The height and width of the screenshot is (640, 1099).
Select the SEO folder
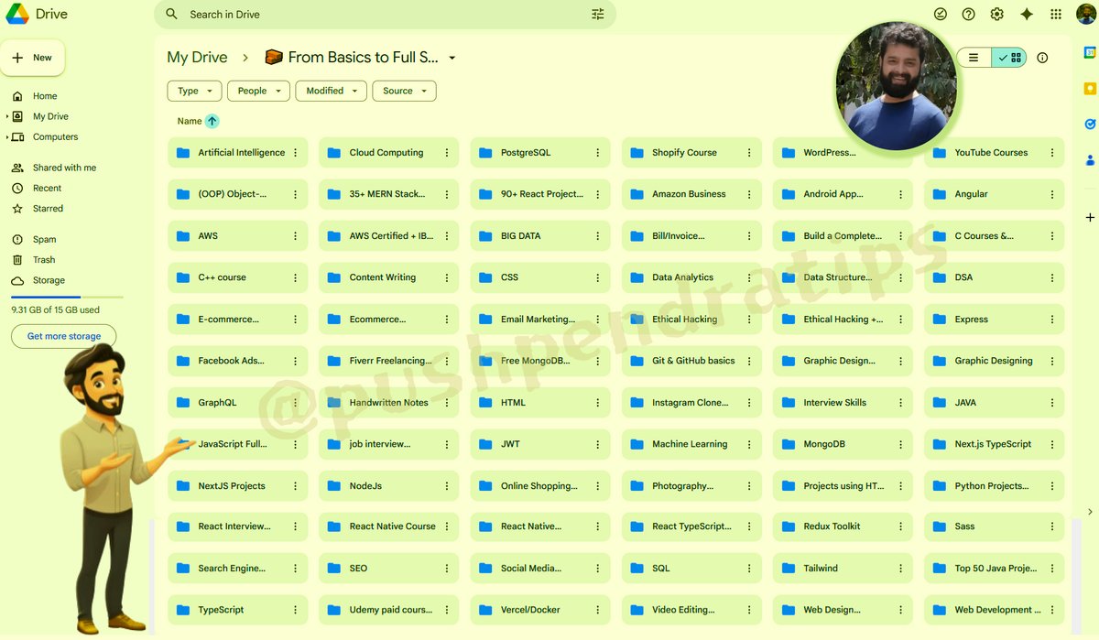pos(388,569)
